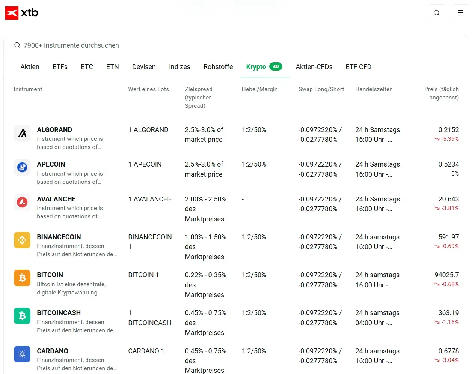The height and width of the screenshot is (374, 472).
Task: Click the Apecoin coin icon
Action: [22, 167]
